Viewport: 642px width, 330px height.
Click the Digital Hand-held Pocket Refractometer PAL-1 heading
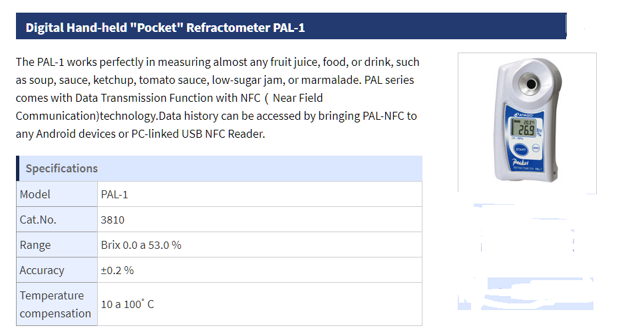(165, 27)
